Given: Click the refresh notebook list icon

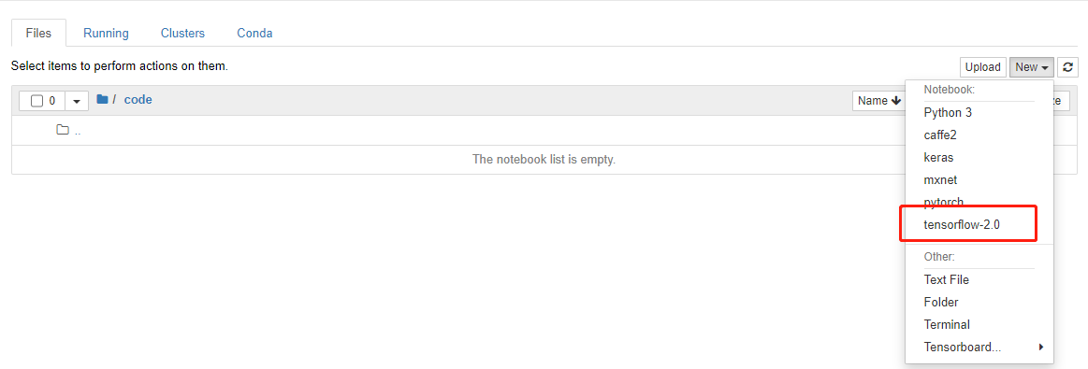Looking at the screenshot, I should (1068, 67).
